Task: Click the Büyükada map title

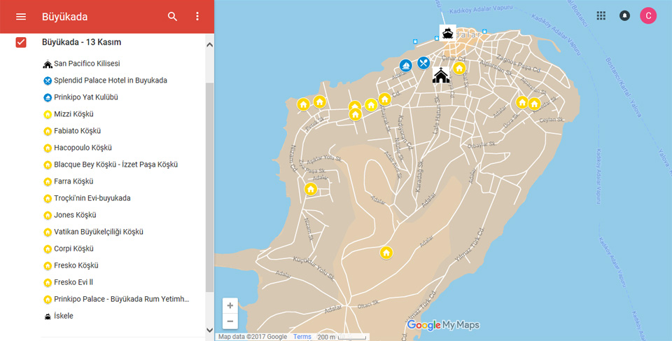Action: 64,16
